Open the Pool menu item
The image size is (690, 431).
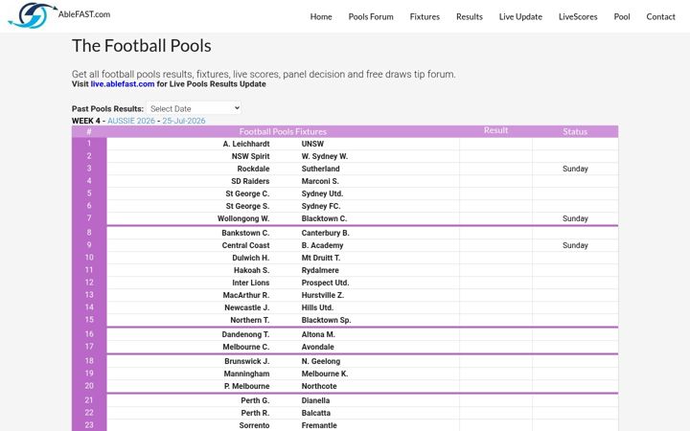(x=621, y=16)
